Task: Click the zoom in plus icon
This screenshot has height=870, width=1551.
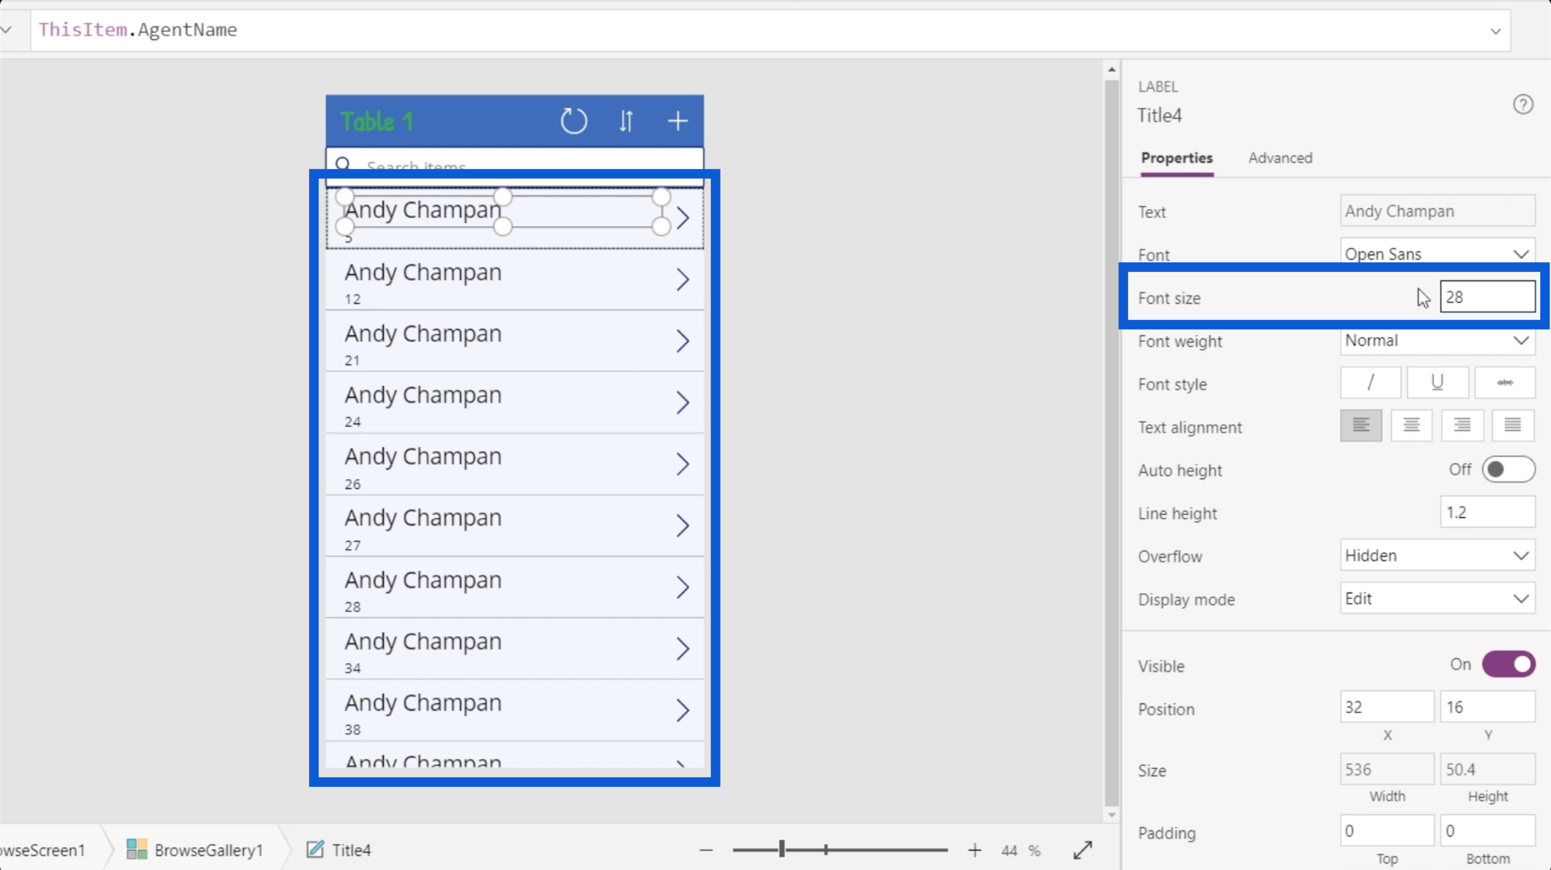Action: click(974, 850)
